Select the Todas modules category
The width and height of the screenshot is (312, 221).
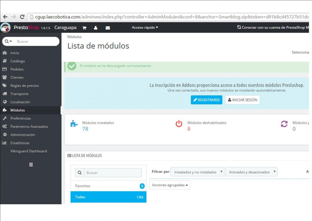[108, 197]
